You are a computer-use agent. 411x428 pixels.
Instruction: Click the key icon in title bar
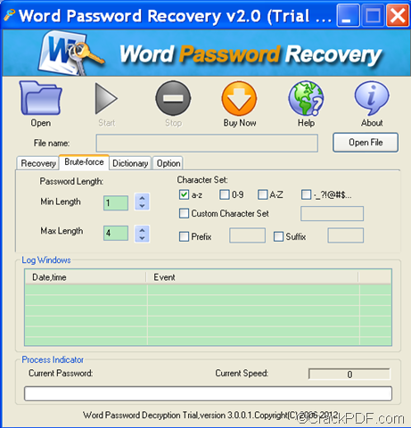pos(9,15)
